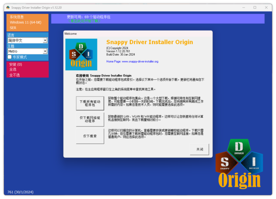Expand the theme dropdown arrow

[45, 51]
